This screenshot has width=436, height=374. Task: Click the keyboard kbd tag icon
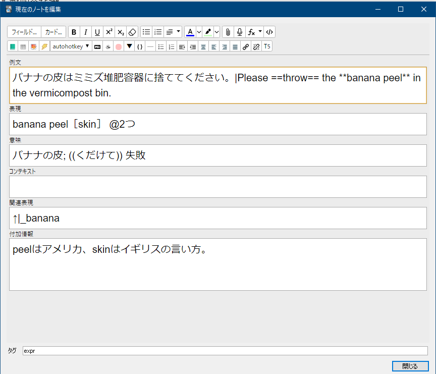coord(97,46)
